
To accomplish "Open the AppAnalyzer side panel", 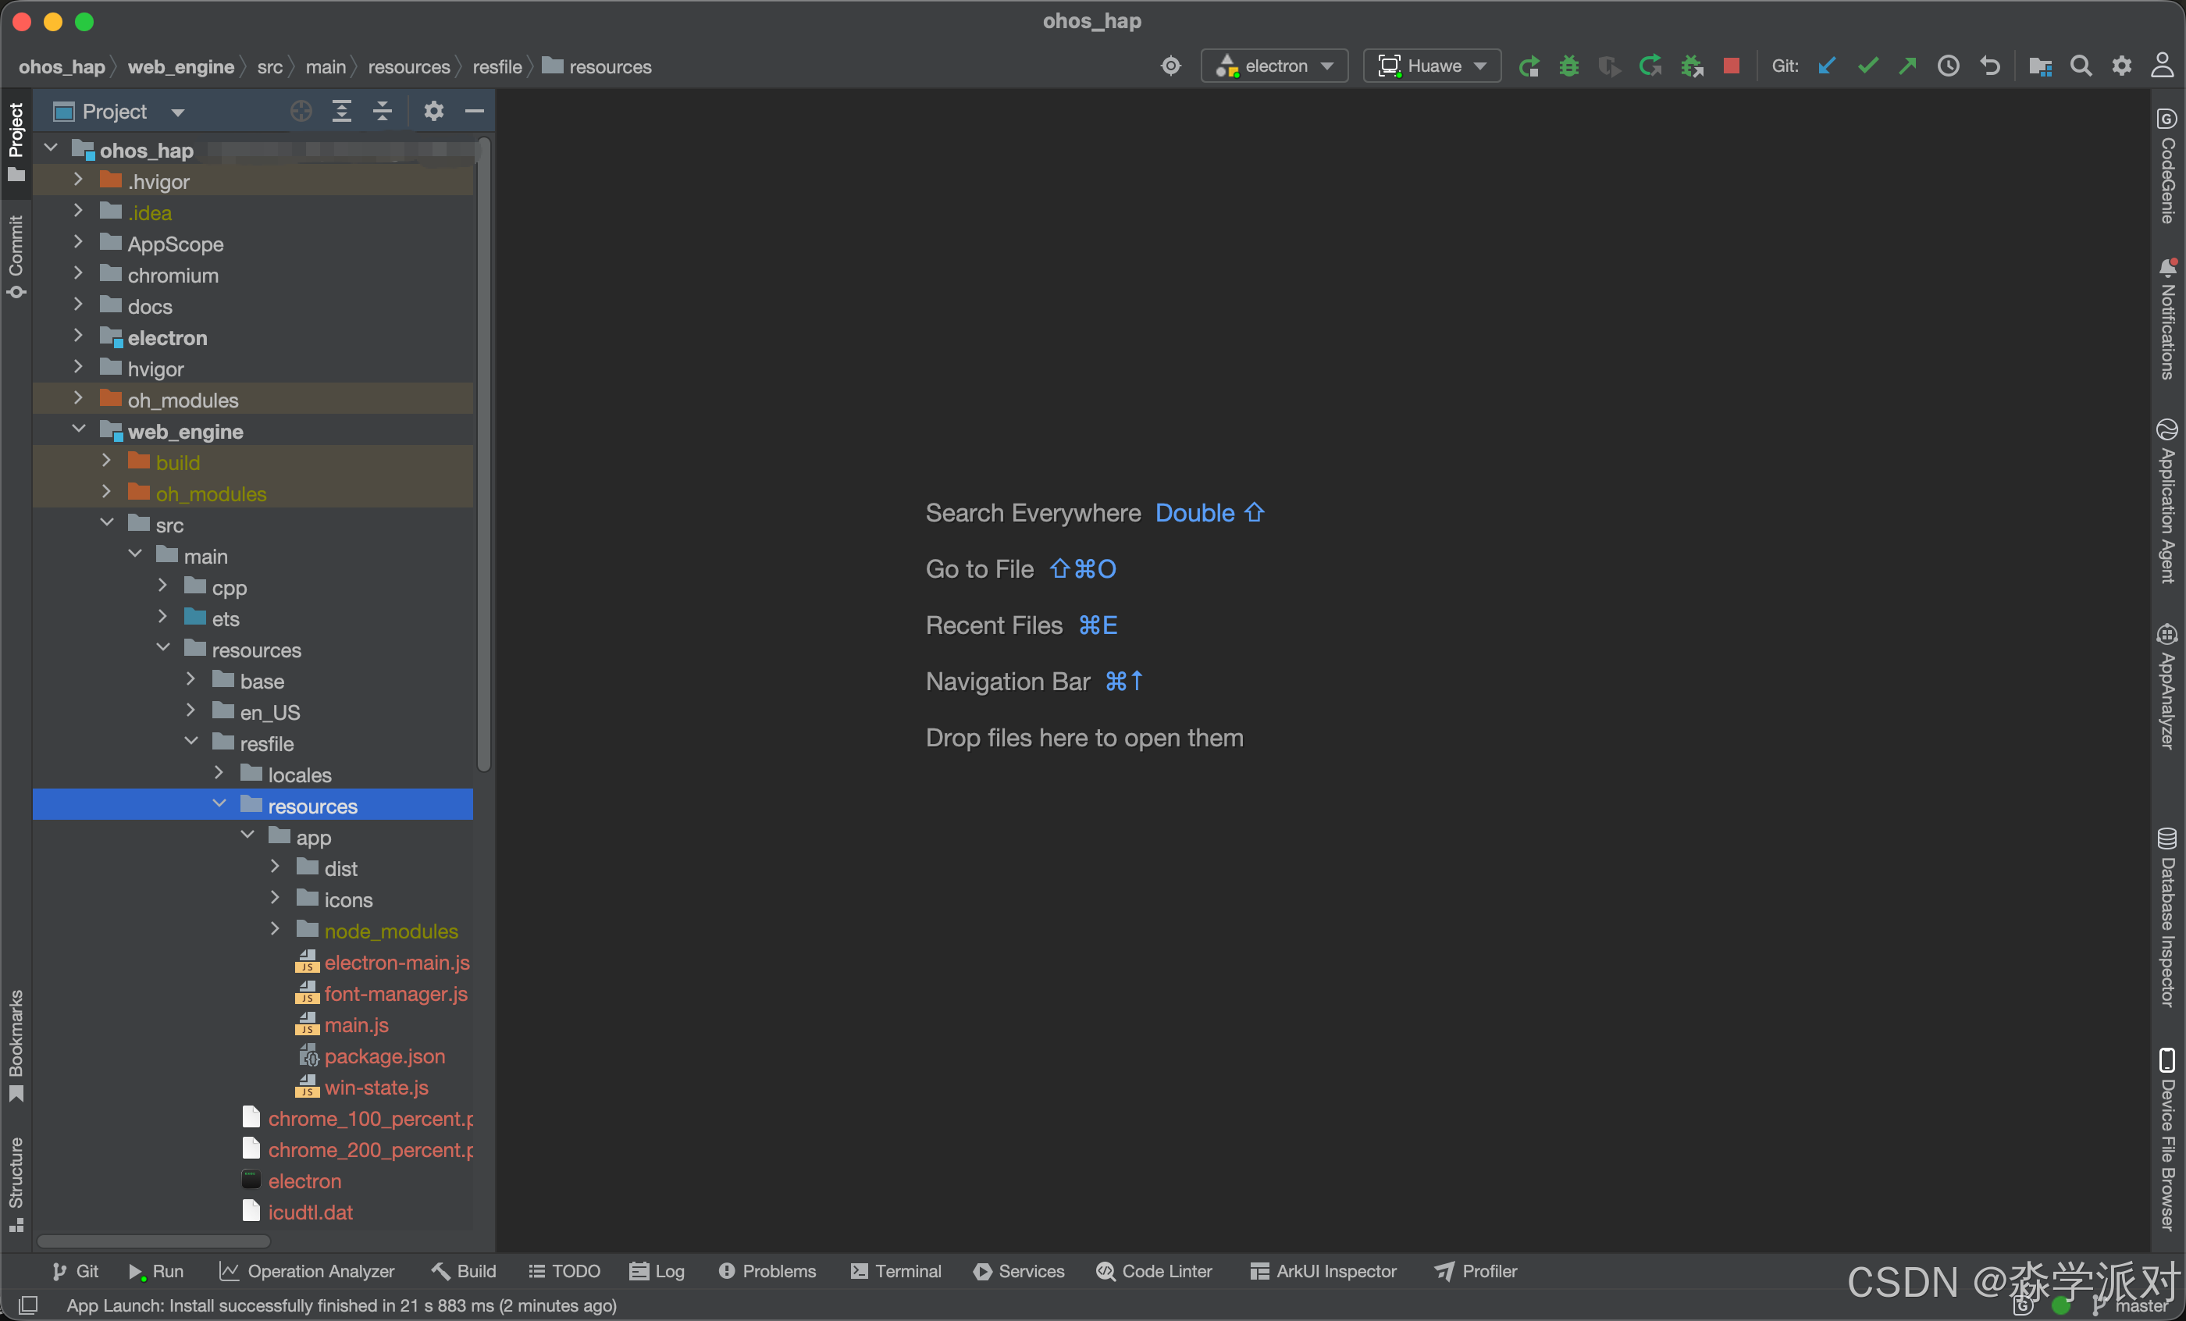I will coord(2167,688).
